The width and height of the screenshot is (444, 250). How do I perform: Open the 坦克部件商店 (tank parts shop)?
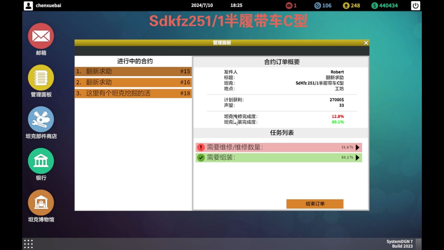point(41,120)
